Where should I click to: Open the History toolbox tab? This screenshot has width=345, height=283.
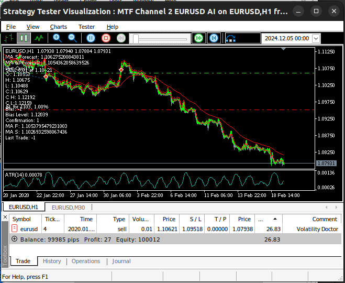pyautogui.click(x=52, y=261)
